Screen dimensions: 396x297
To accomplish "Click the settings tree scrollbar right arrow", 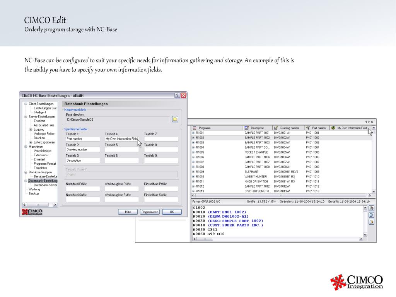I will pos(55,205).
